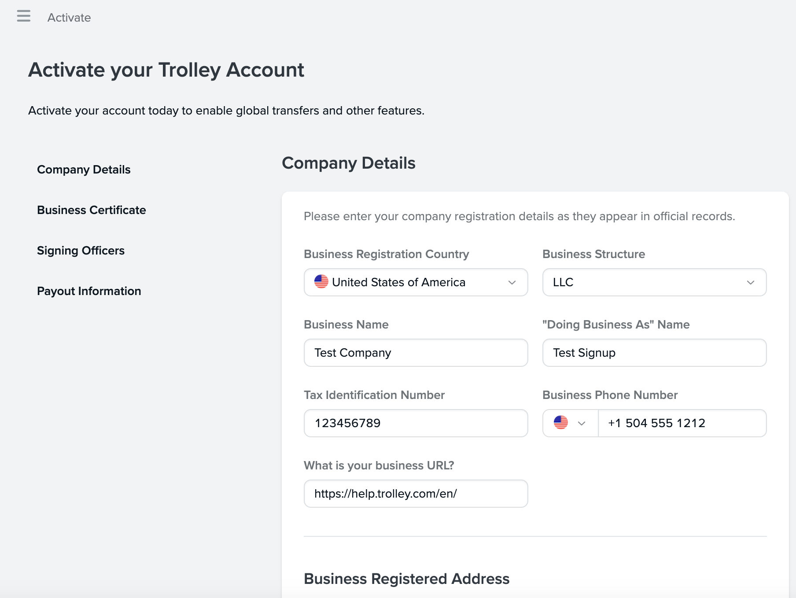Expand the phone country code selector
Image resolution: width=796 pixels, height=598 pixels.
point(569,423)
